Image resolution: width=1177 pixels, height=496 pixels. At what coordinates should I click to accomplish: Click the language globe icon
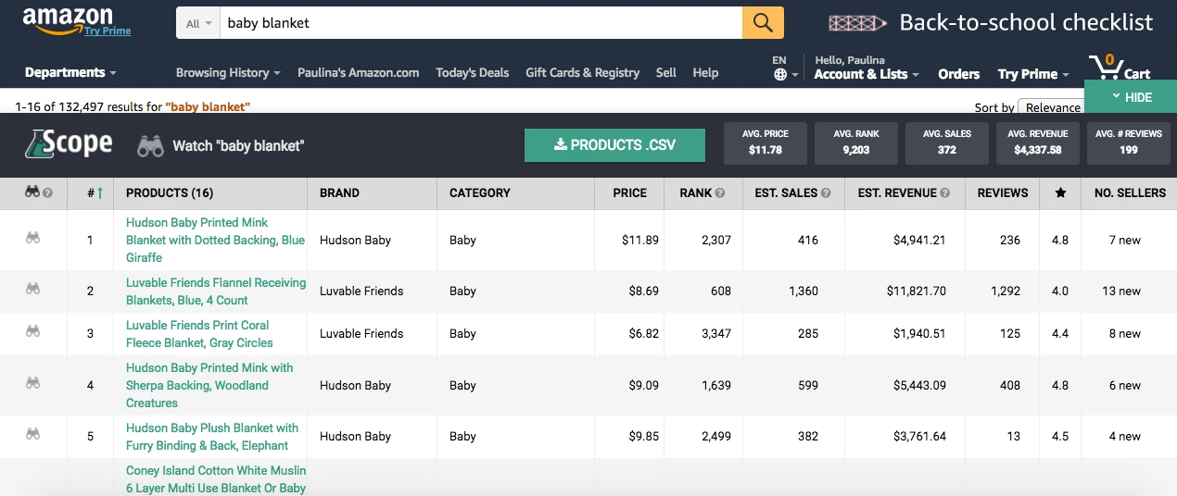tap(780, 75)
